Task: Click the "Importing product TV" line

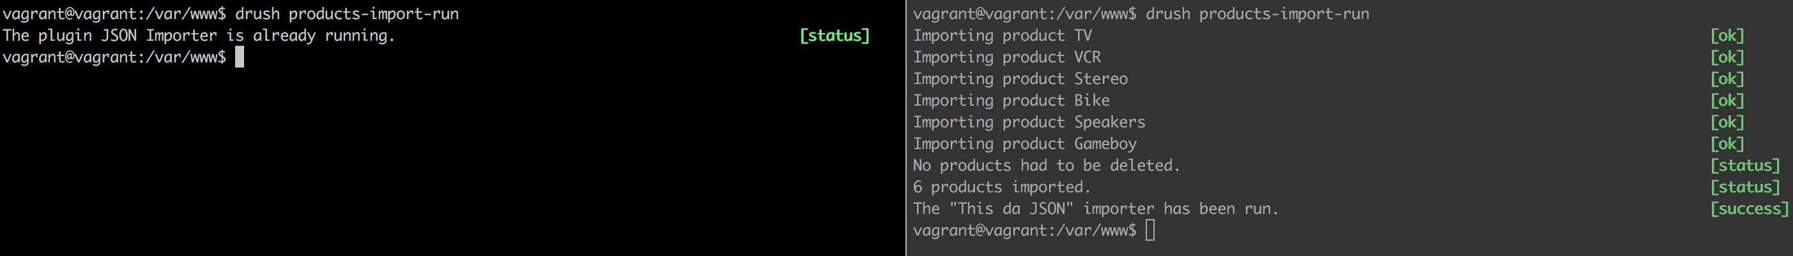Action: click(1003, 36)
